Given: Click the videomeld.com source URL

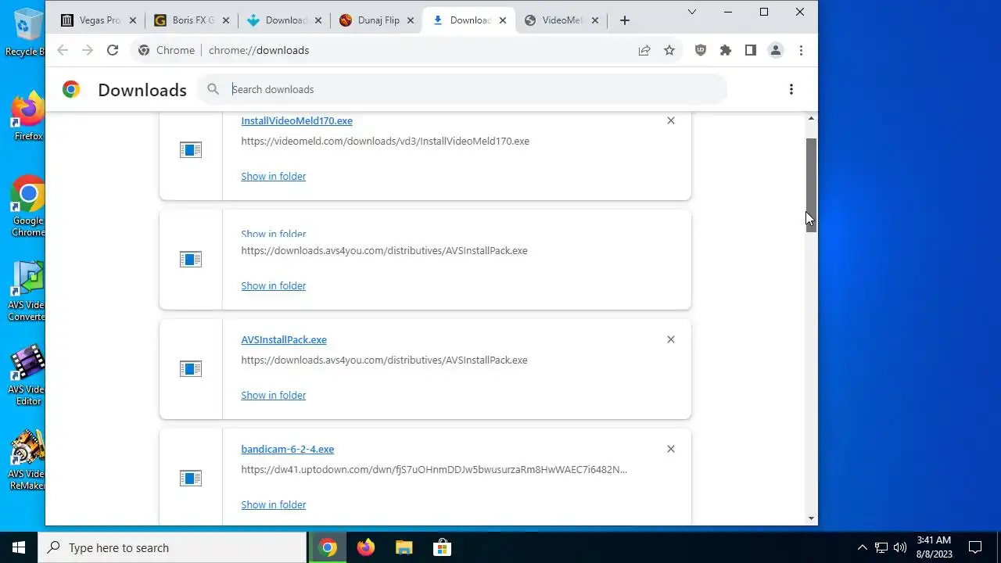Looking at the screenshot, I should pos(385,141).
